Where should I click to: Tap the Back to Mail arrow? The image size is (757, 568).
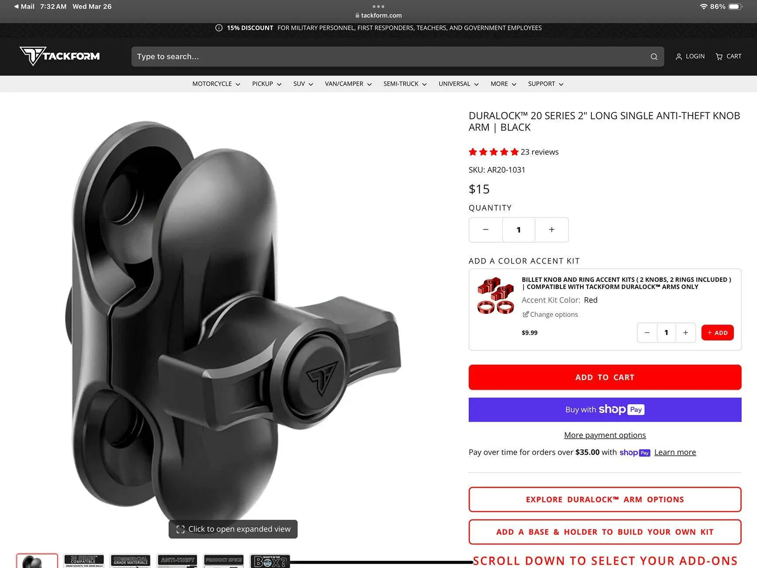pyautogui.click(x=16, y=7)
